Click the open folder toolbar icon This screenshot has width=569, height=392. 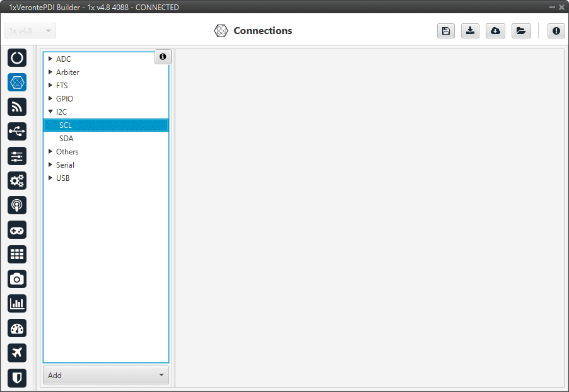click(521, 31)
